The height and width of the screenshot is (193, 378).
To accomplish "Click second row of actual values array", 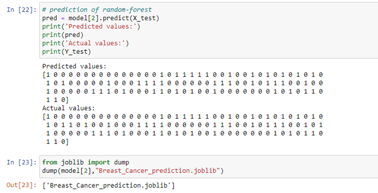I will pos(185,125).
